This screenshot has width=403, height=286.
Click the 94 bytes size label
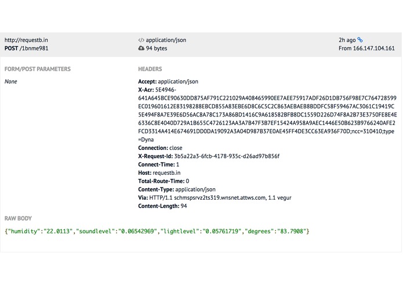[x=156, y=48]
